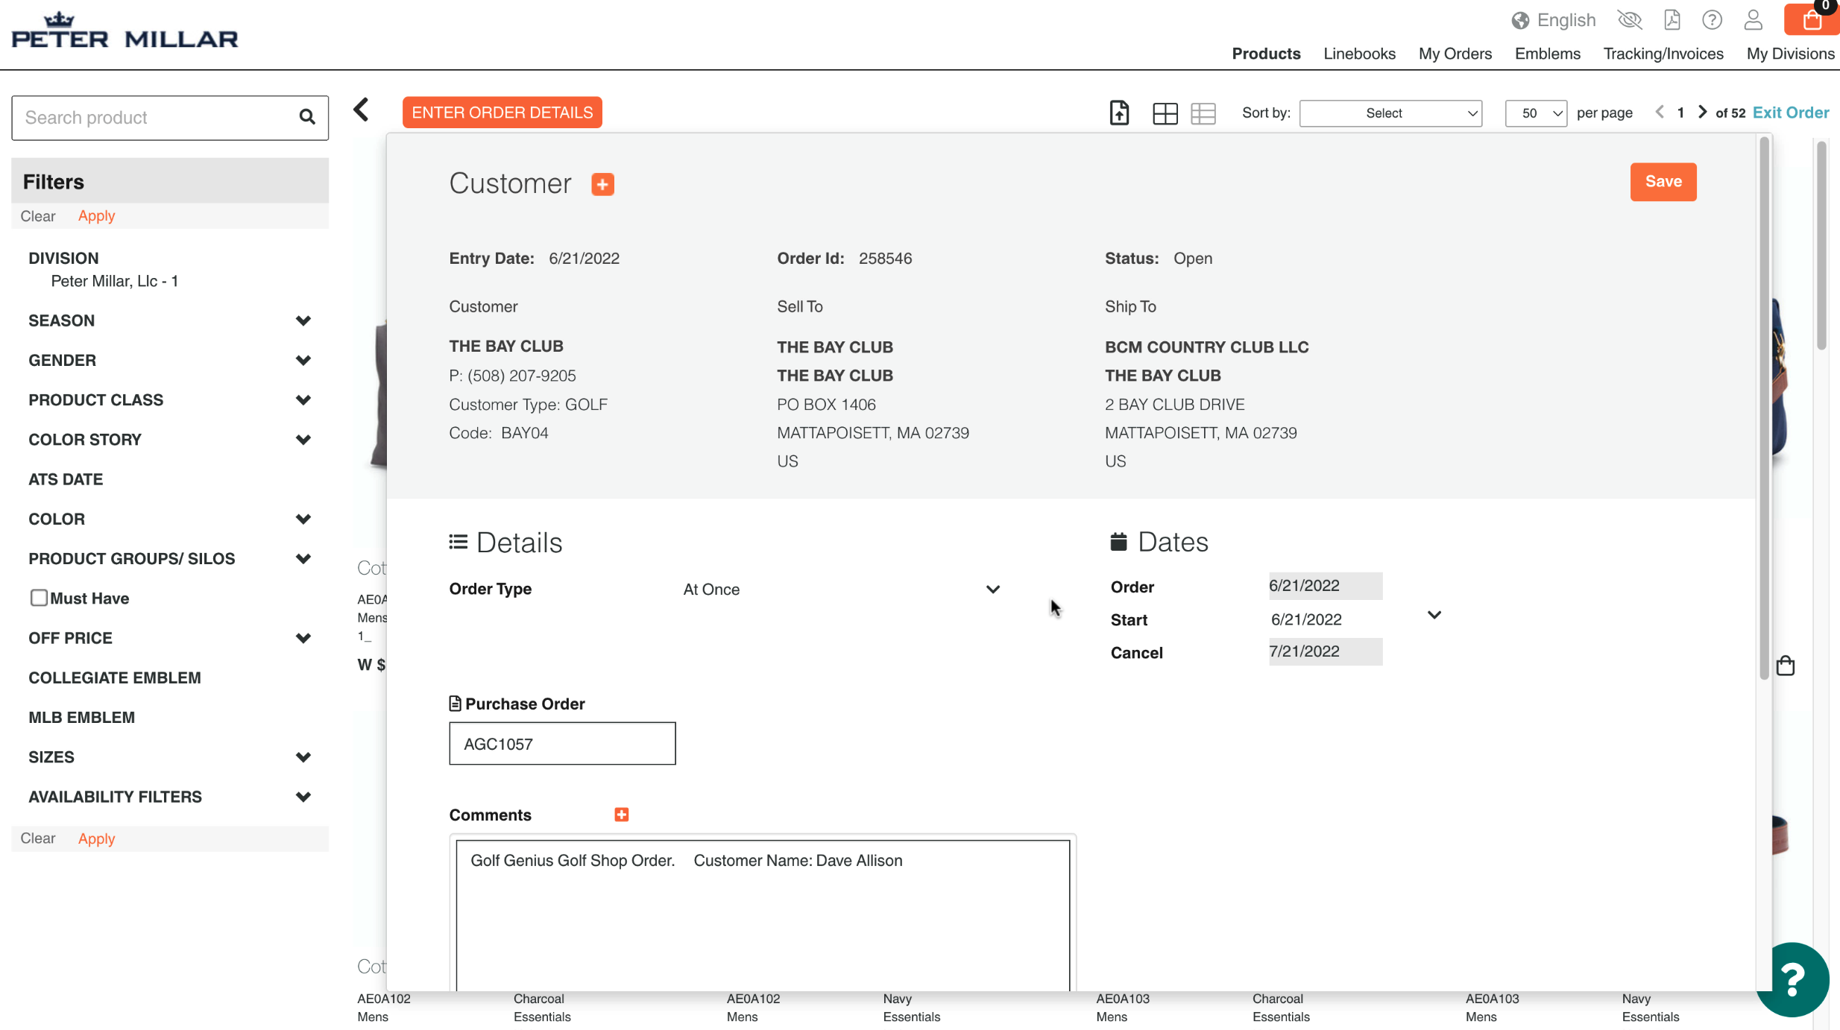Image resolution: width=1840 pixels, height=1030 pixels.
Task: Go to My Orders
Action: [1455, 54]
